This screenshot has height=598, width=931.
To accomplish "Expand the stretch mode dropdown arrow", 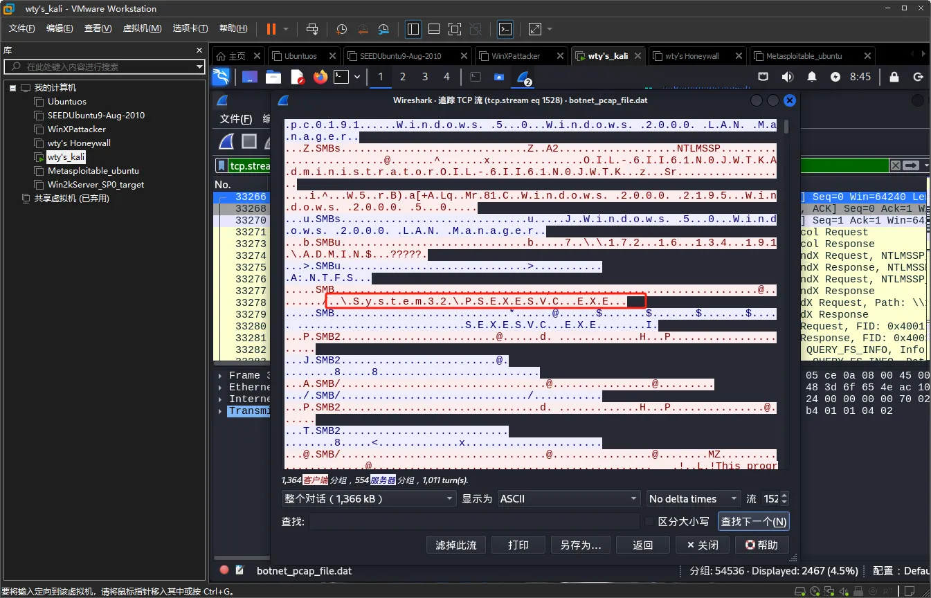I will pos(550,29).
